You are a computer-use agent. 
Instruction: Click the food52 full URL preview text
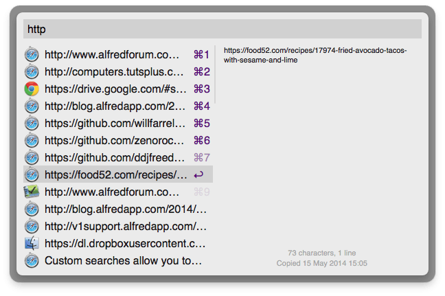315,55
